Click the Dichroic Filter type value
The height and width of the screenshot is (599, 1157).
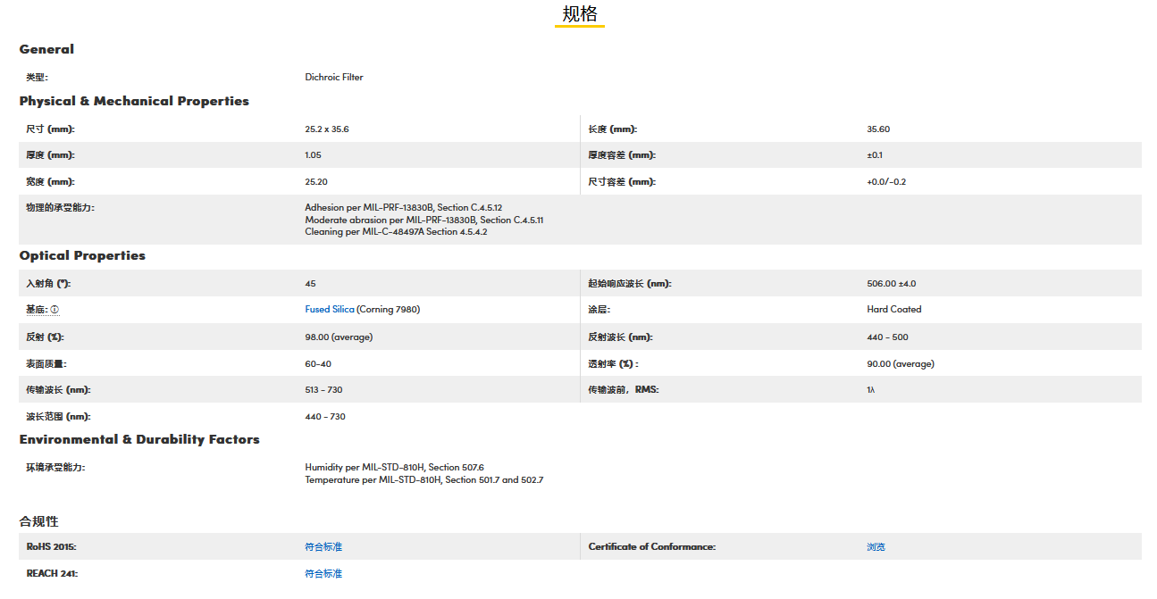(x=334, y=77)
